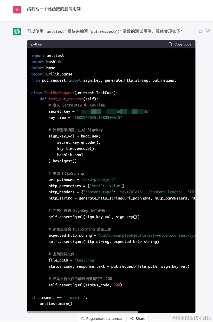This screenshot has height=322, width=213.
Task: Click the expected_http_string assignment line
Action: pyautogui.click(x=122, y=235)
